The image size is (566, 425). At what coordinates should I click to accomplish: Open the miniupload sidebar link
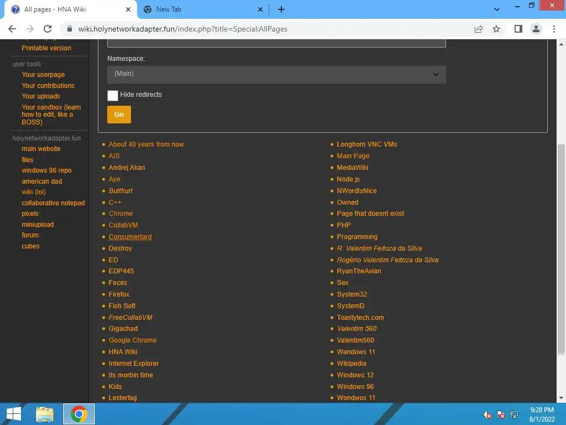coord(38,225)
